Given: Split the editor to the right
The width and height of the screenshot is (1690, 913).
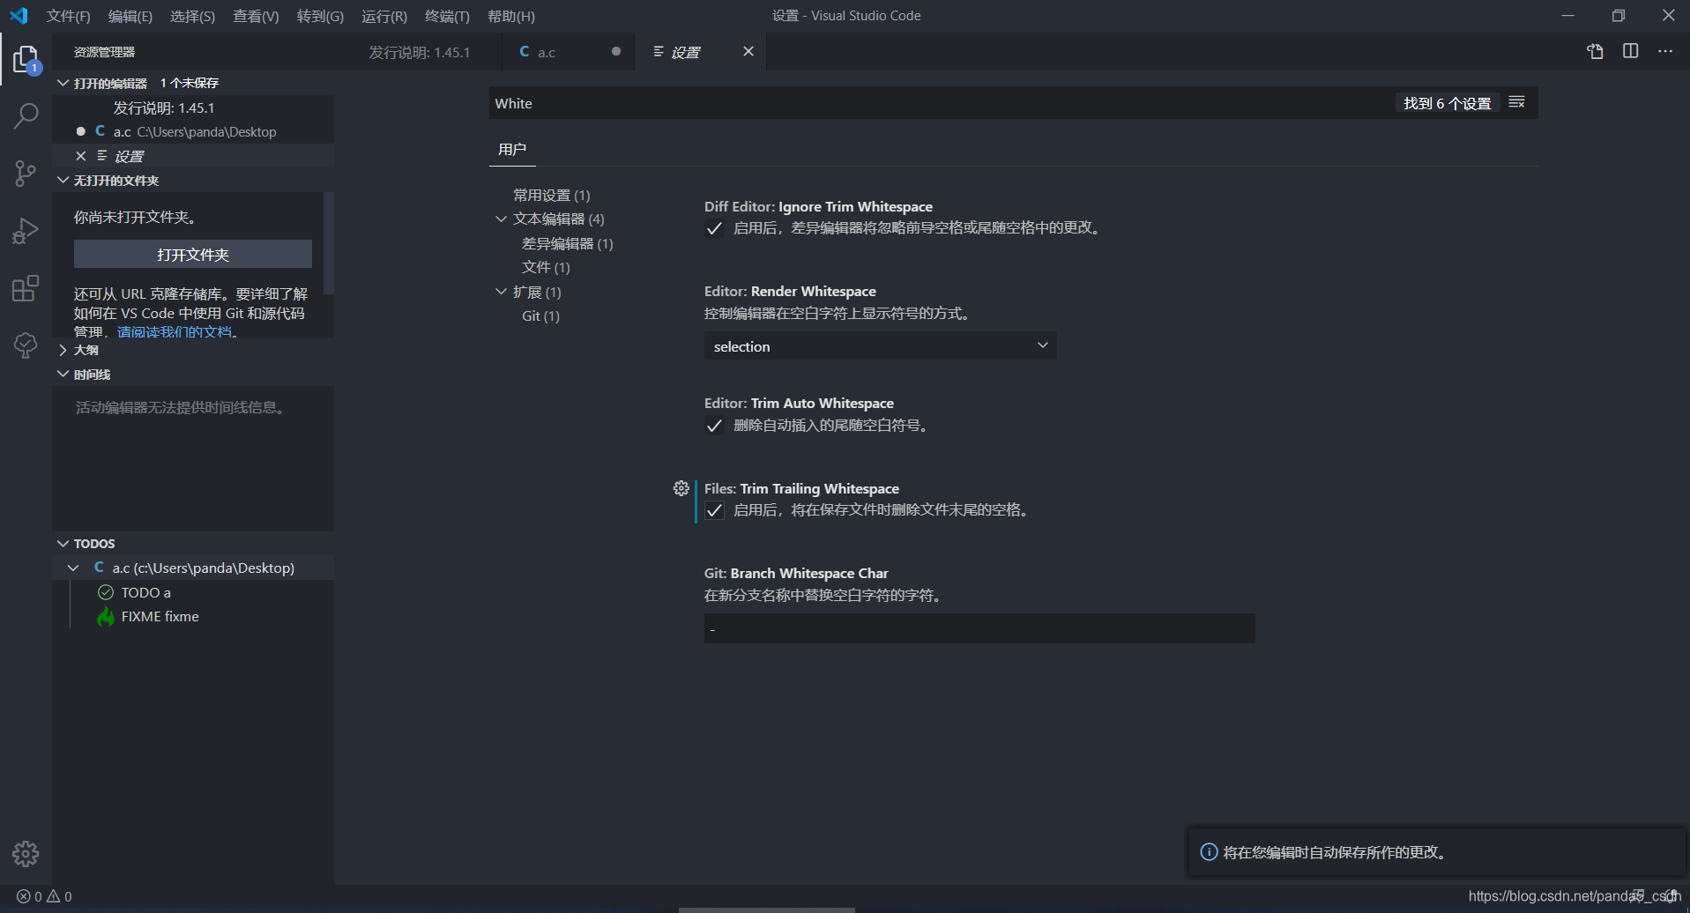Looking at the screenshot, I should click(1630, 51).
